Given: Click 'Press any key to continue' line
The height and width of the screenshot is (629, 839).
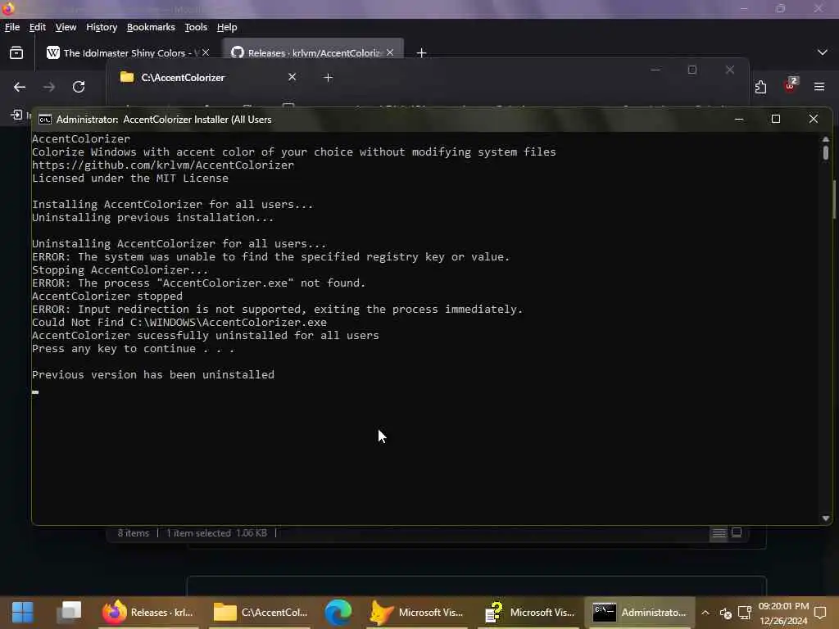Looking at the screenshot, I should click(134, 349).
